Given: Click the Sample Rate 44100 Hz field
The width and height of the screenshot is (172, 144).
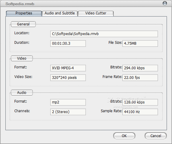Looking at the screenshot, I should 140,112.
